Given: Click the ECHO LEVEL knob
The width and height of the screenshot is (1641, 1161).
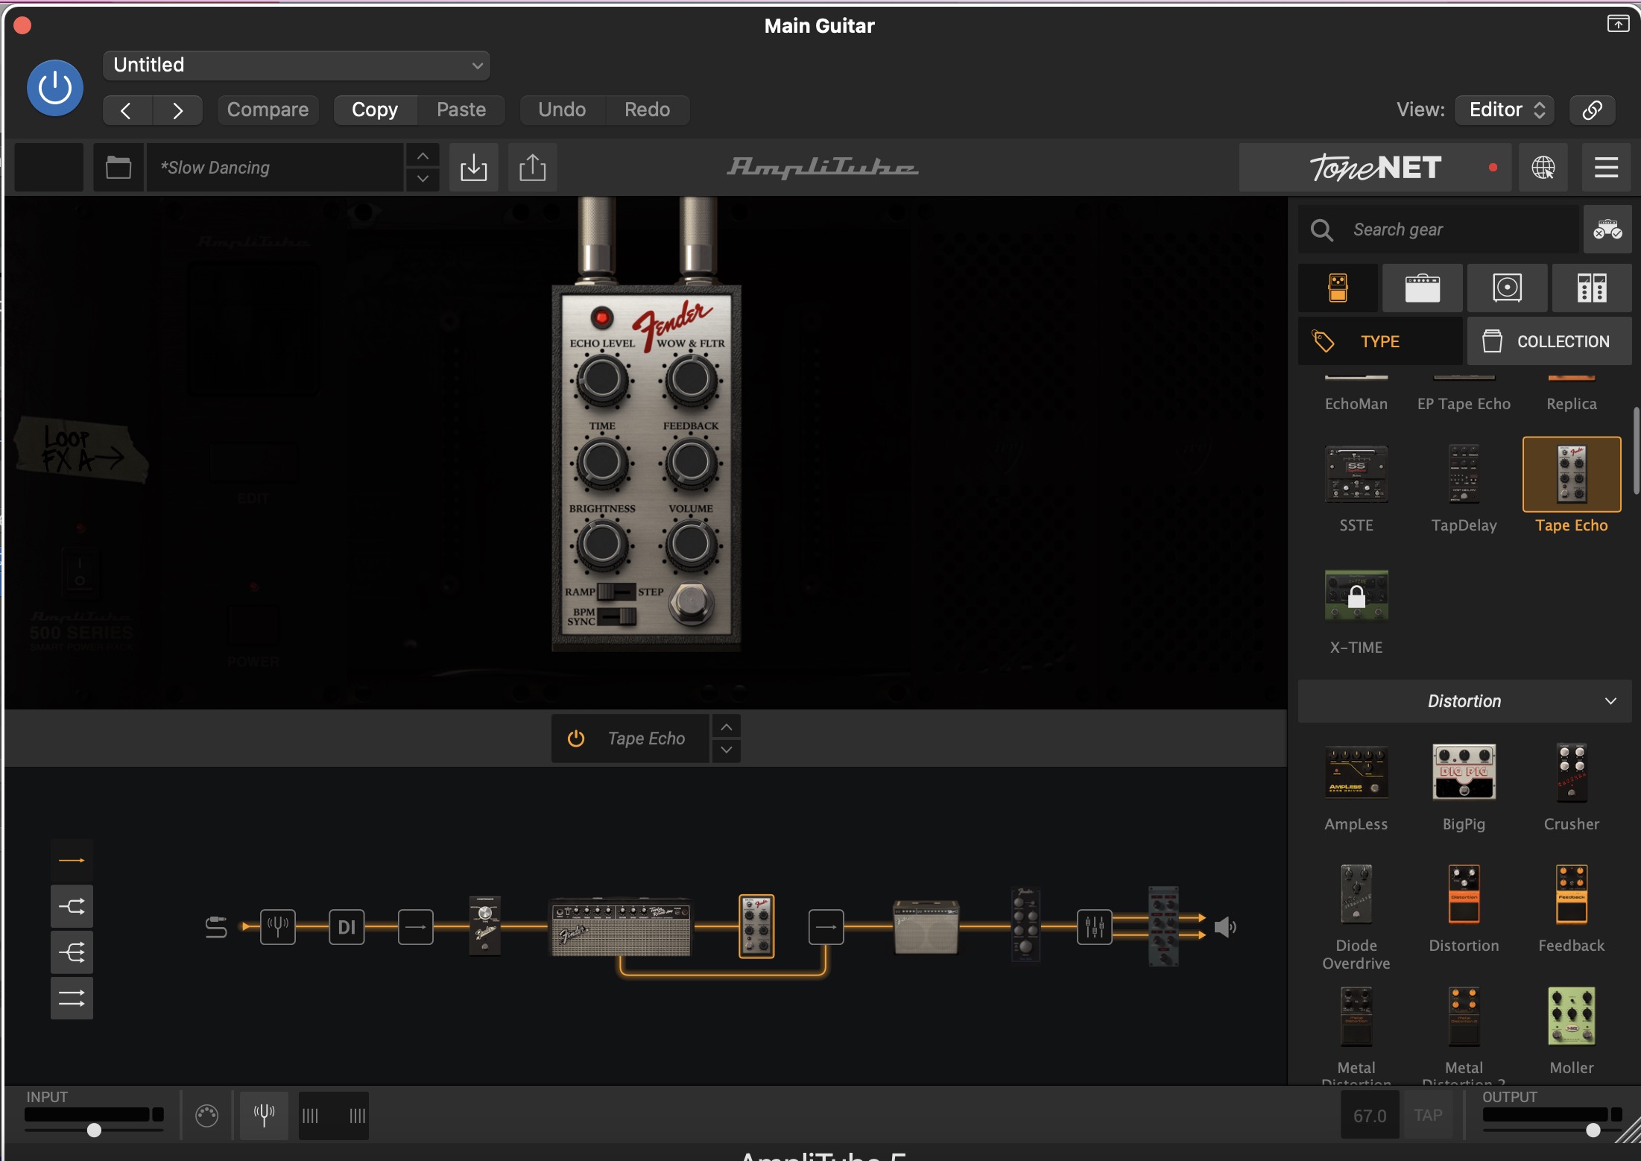Looking at the screenshot, I should click(x=602, y=380).
